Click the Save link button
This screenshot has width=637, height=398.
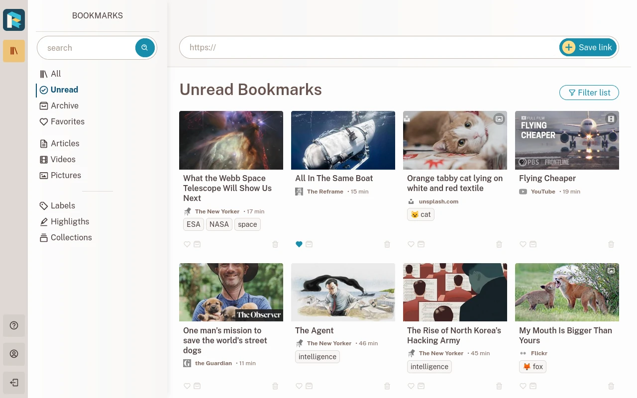pos(588,47)
